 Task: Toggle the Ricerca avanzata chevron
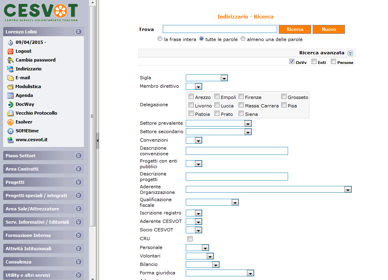tap(350, 53)
